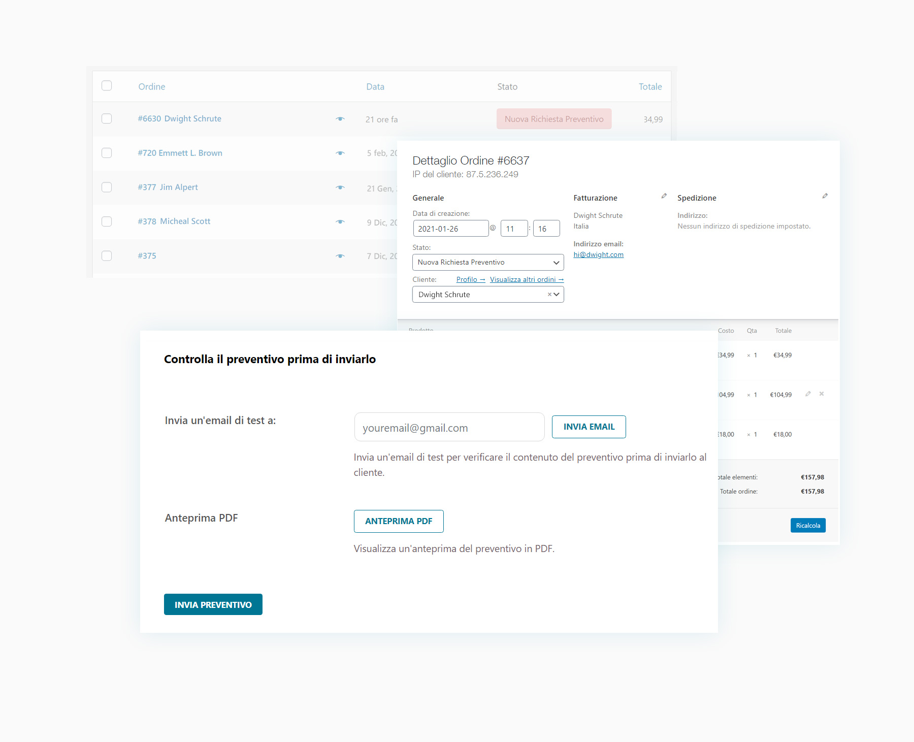Expand the Cliente dropdown Dwight Schrute
The width and height of the screenshot is (914, 742).
pos(557,295)
